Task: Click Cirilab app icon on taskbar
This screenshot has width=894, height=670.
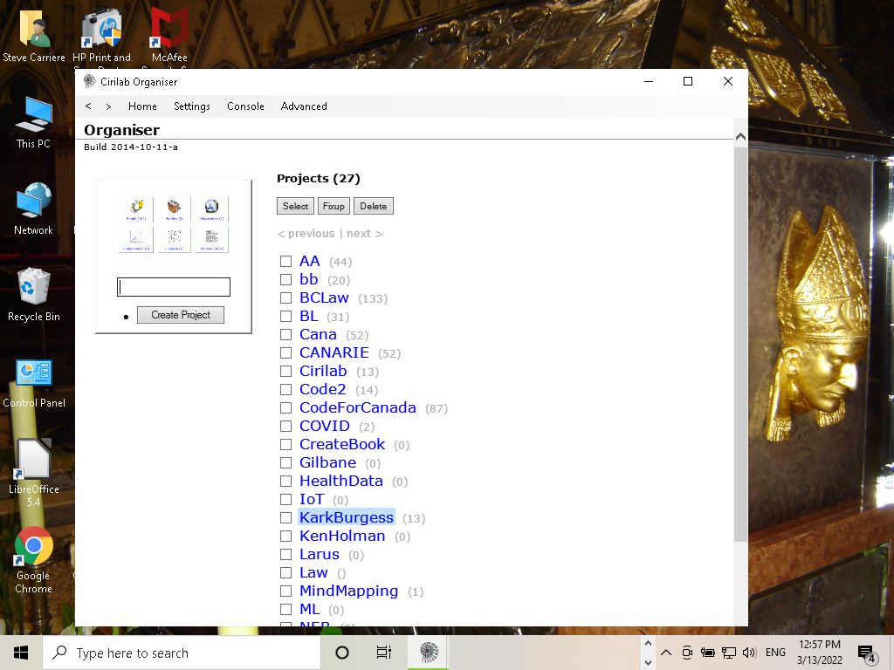Action: [429, 653]
